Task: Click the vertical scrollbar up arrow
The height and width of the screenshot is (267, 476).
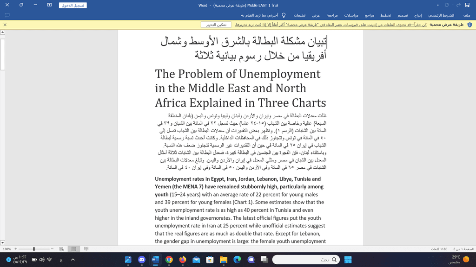Action: [x=2, y=32]
